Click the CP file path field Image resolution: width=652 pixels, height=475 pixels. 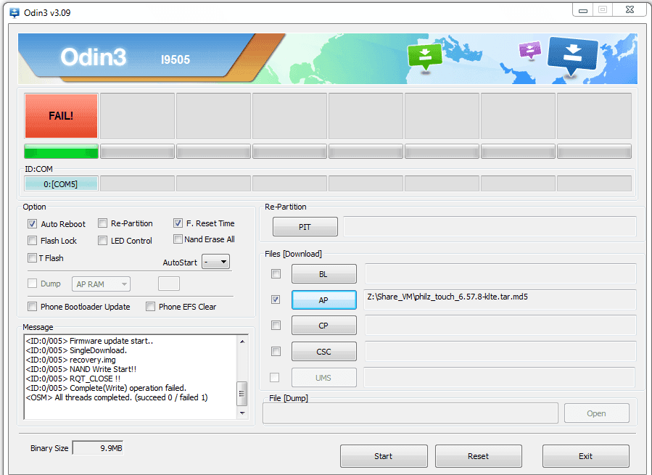[500, 326]
